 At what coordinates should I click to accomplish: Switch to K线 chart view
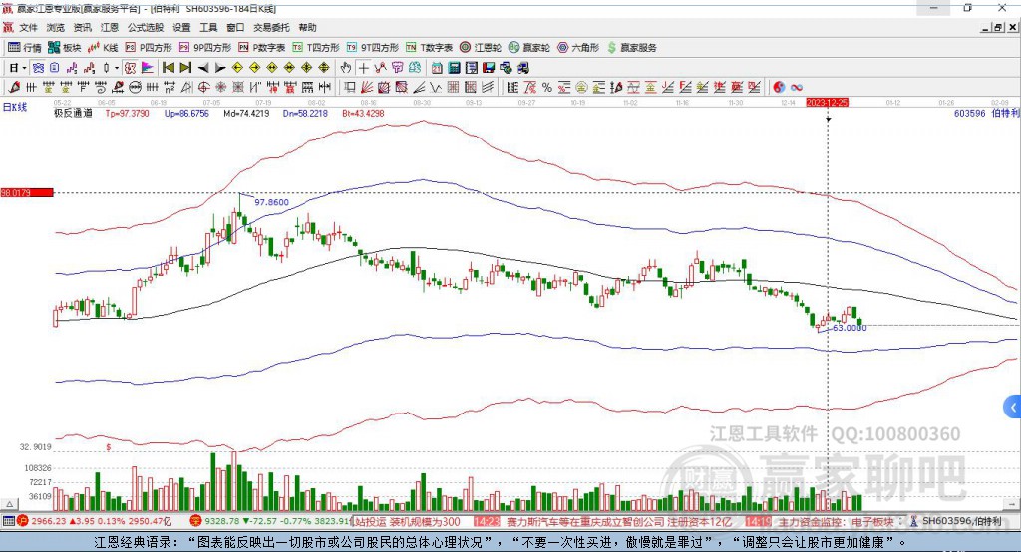[x=103, y=48]
